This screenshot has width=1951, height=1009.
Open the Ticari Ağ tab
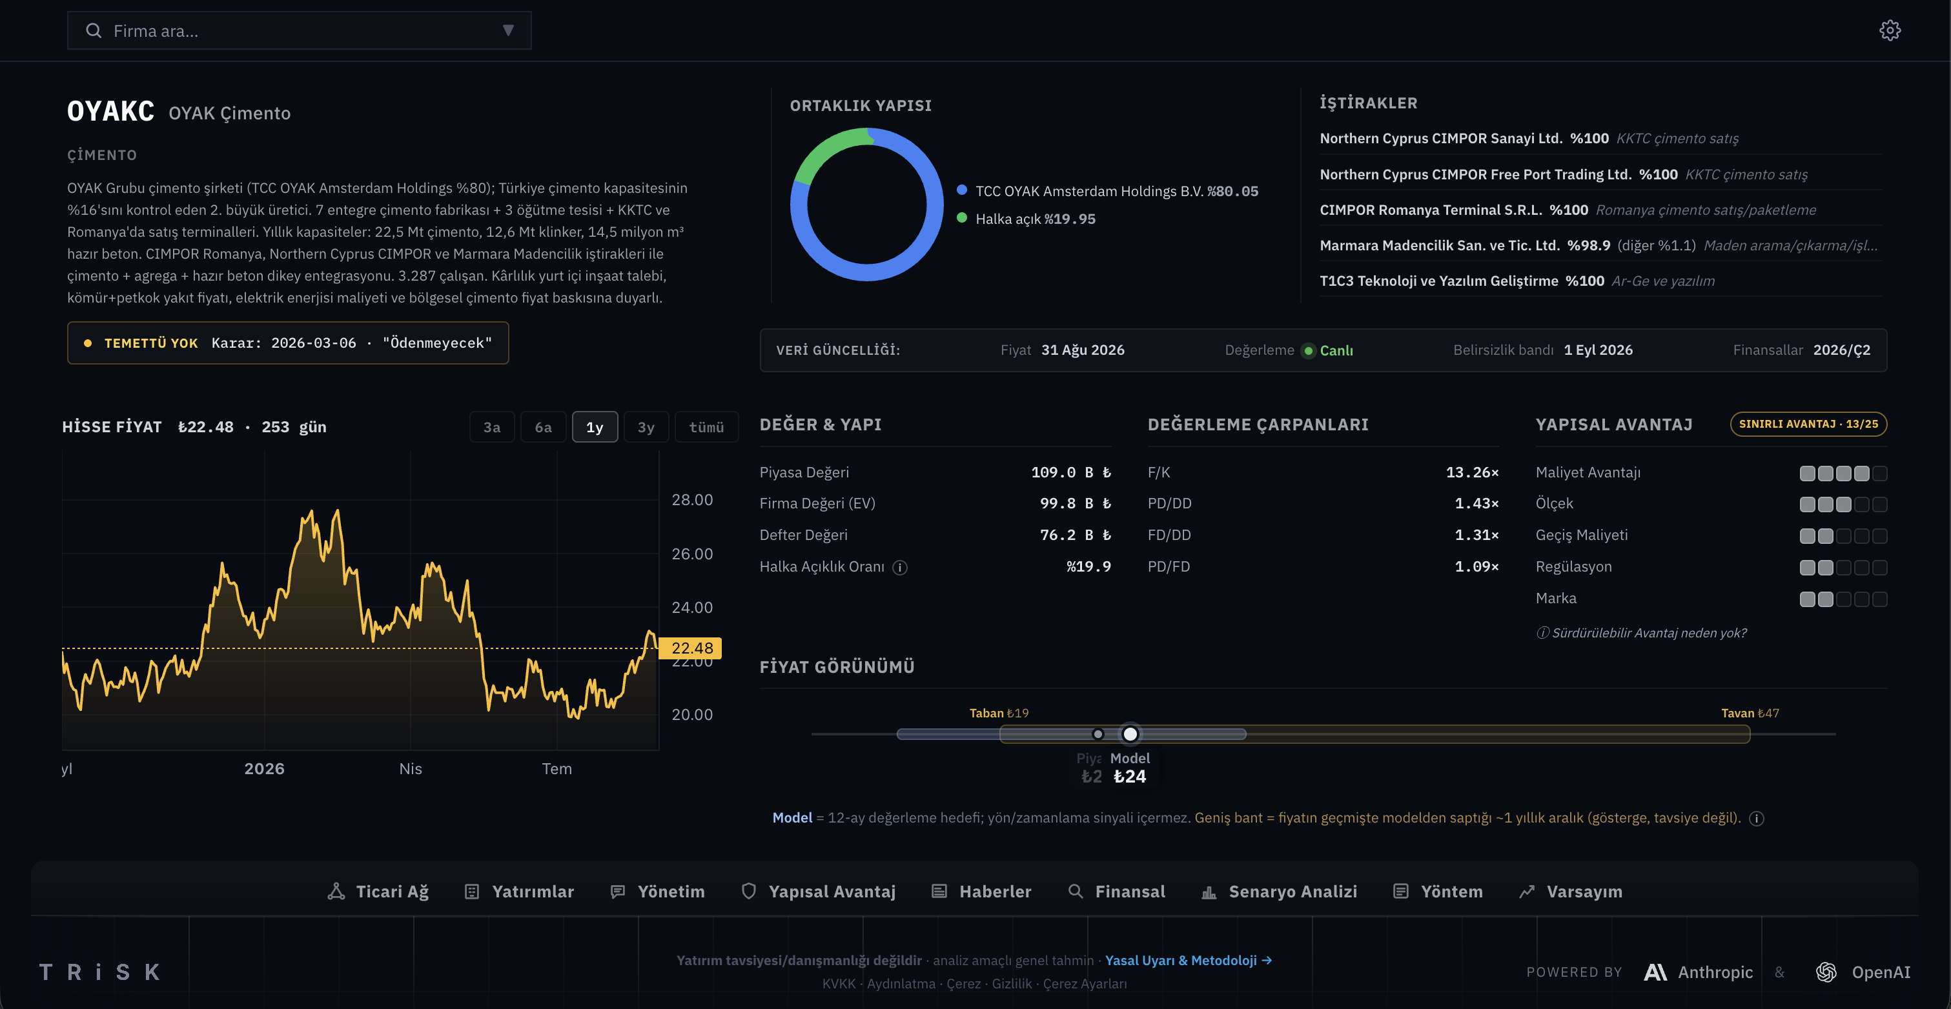pyautogui.click(x=378, y=892)
